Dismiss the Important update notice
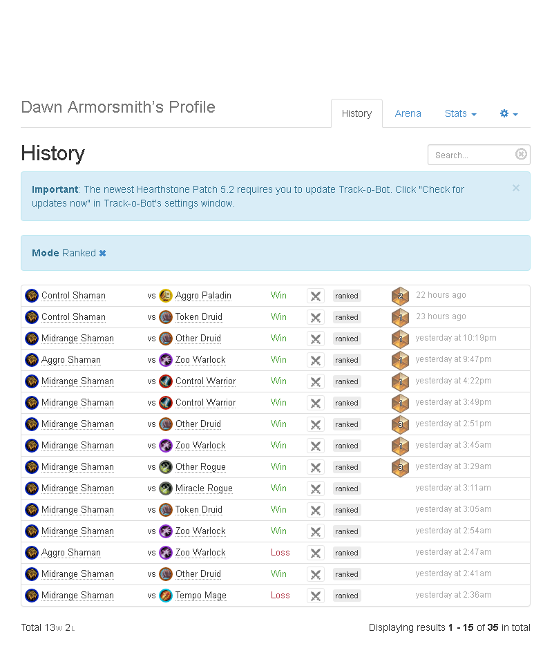This screenshot has width=543, height=646. pos(515,188)
